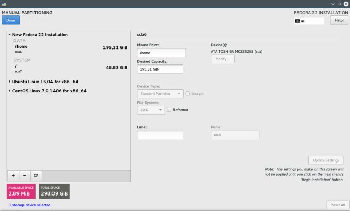The height and width of the screenshot is (211, 350).
Task: Click the SYSTEM section label
Action: (x=22, y=60)
